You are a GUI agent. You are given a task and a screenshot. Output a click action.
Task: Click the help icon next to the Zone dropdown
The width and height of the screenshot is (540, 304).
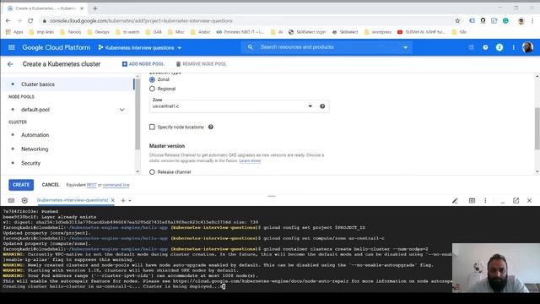(322, 106)
